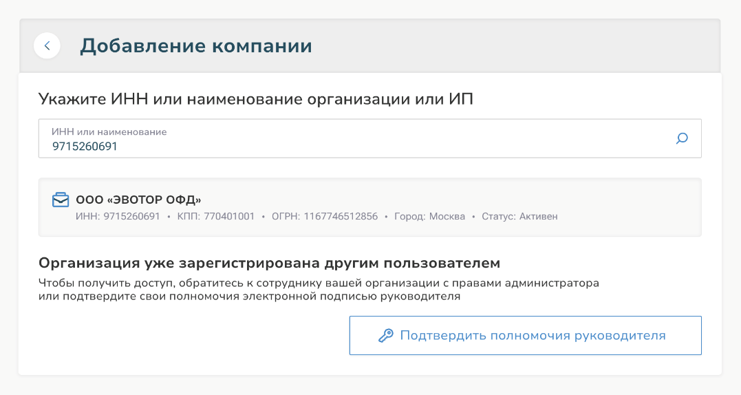Click the Организация уже зарегистрирована другим пользователем heading
Screen dimensions: 741x395
(x=270, y=263)
